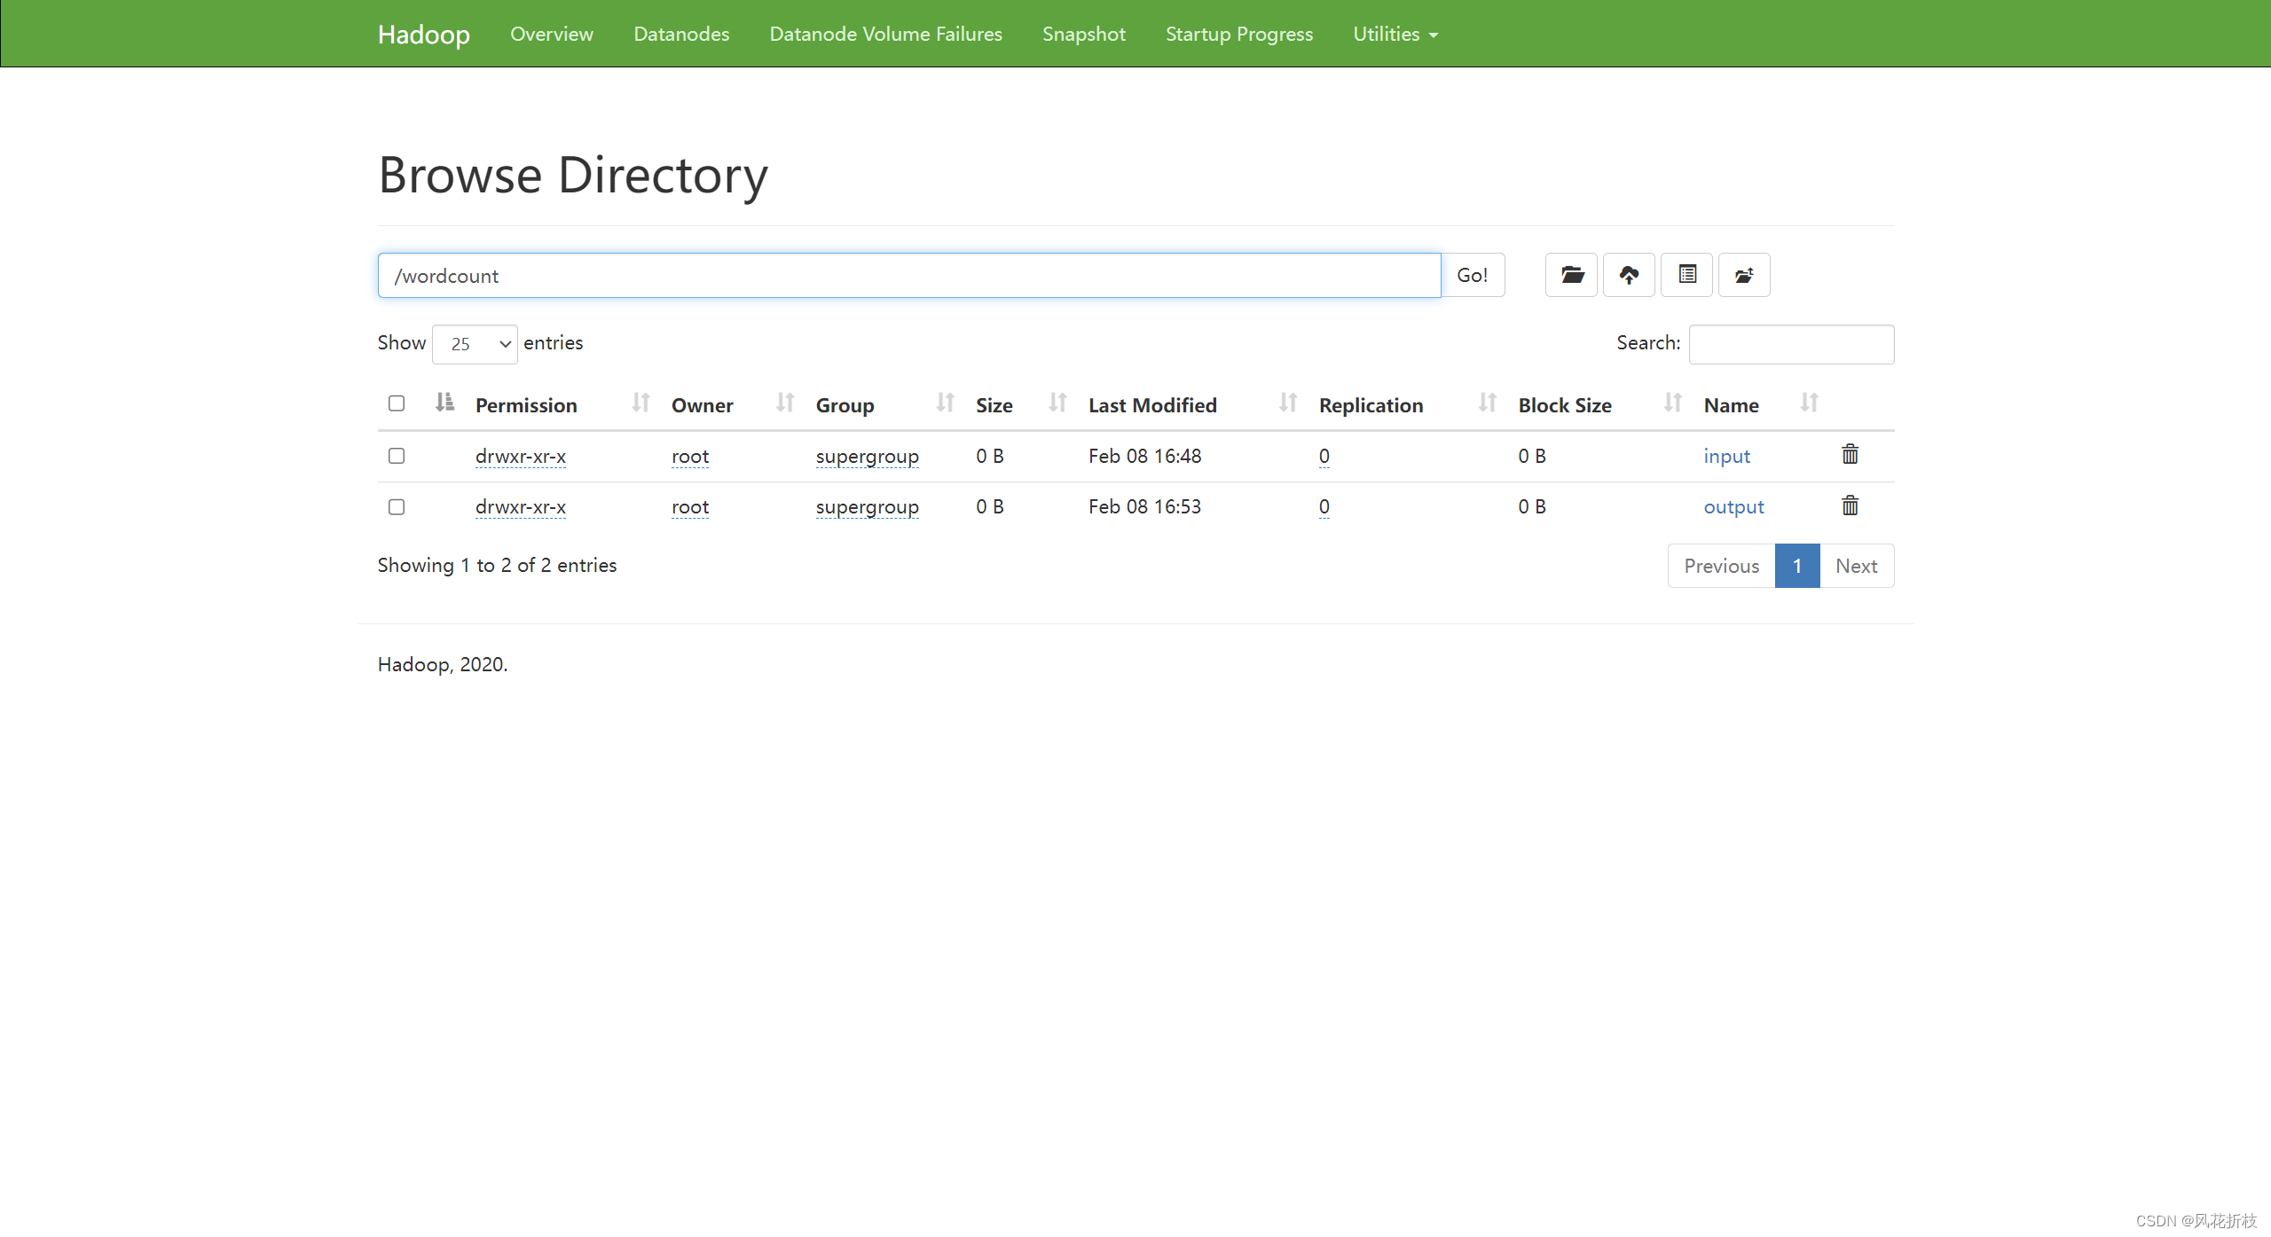Click owner root in the output row
The image size is (2271, 1237).
690,506
